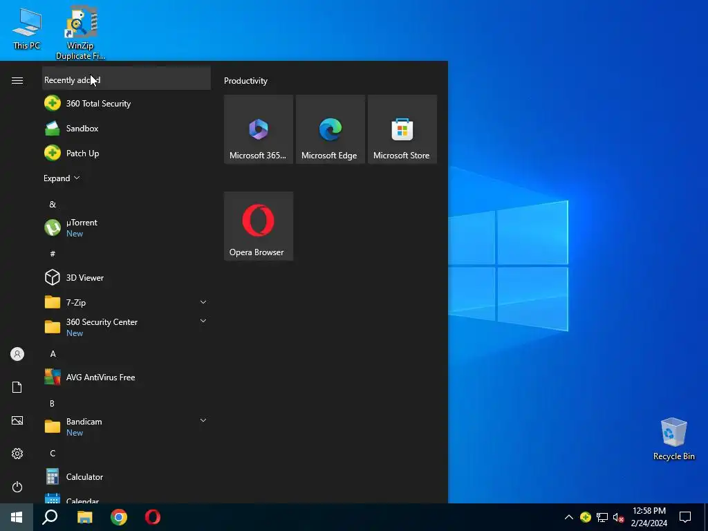Click the Recently added header
This screenshot has height=531, width=708.
tap(127, 80)
